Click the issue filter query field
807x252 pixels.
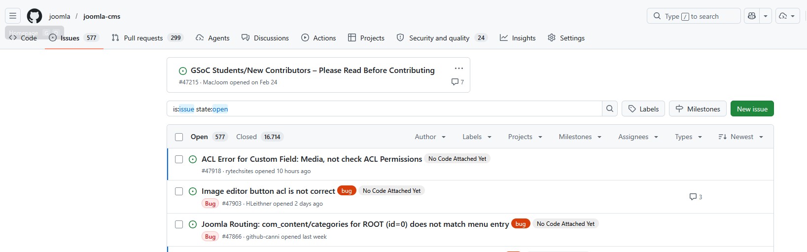click(x=385, y=109)
